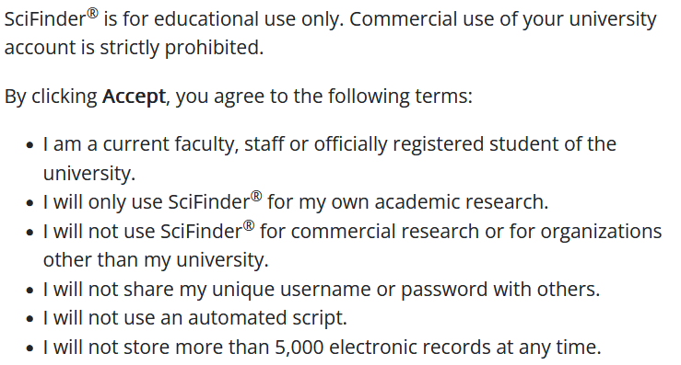
Task: Click the text 'other than my university'
Action: coord(156,260)
